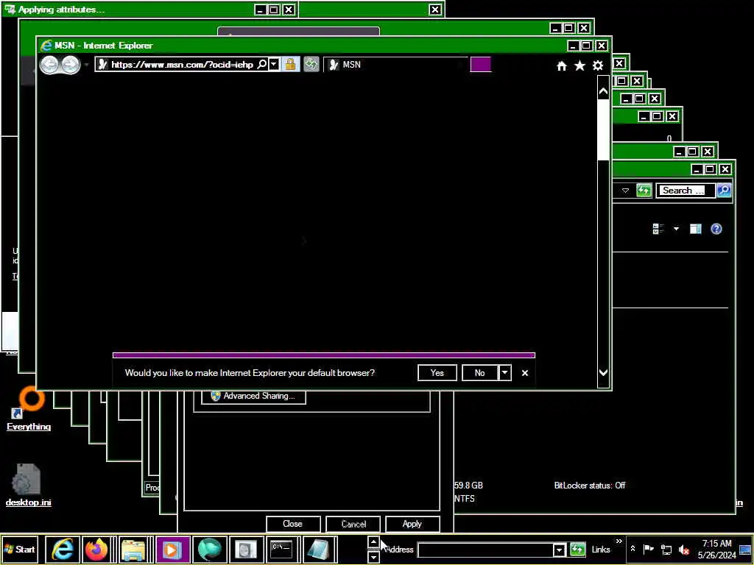Click the taskbar scroll up arrow
The image size is (754, 565).
pyautogui.click(x=373, y=542)
